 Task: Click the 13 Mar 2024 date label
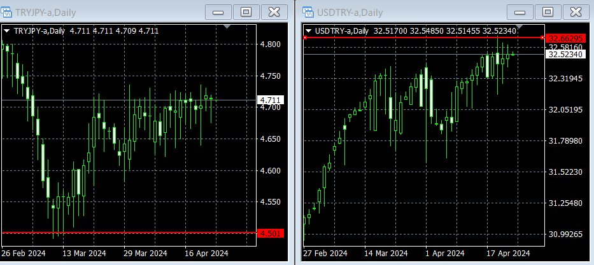[85, 254]
